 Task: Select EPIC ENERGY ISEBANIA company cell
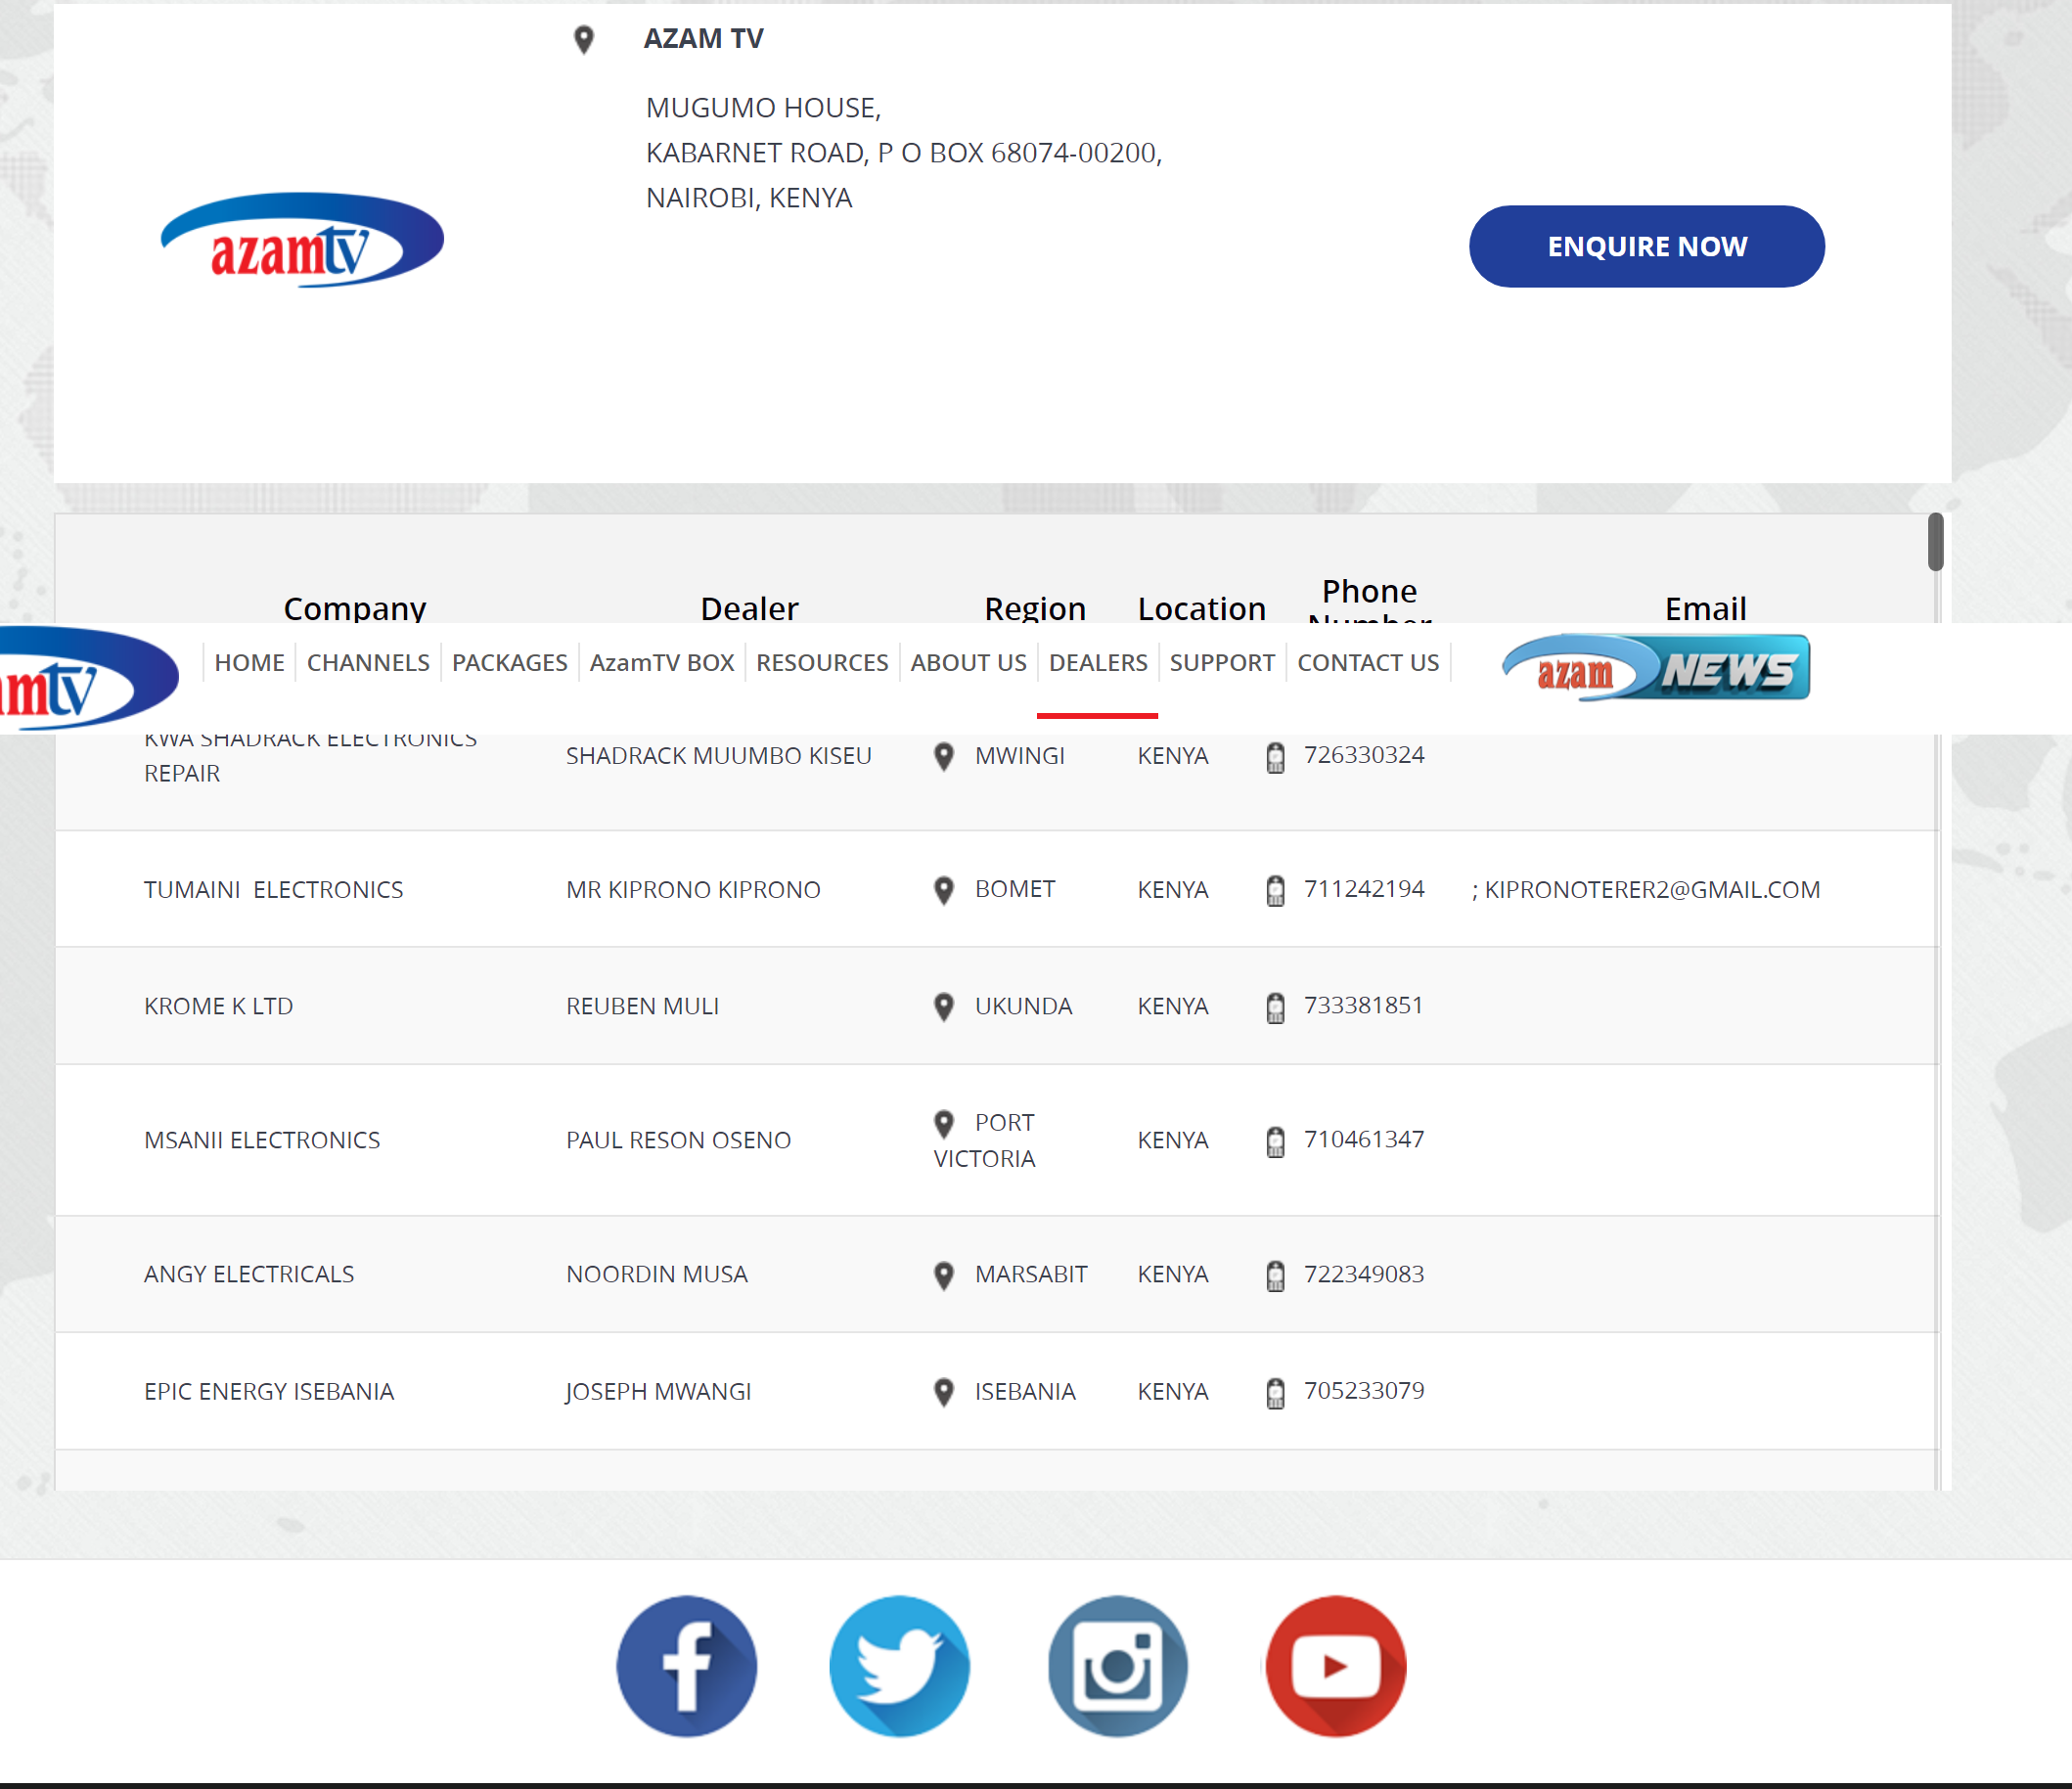click(x=269, y=1391)
